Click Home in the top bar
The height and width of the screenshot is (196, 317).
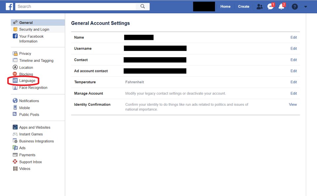coord(226,7)
